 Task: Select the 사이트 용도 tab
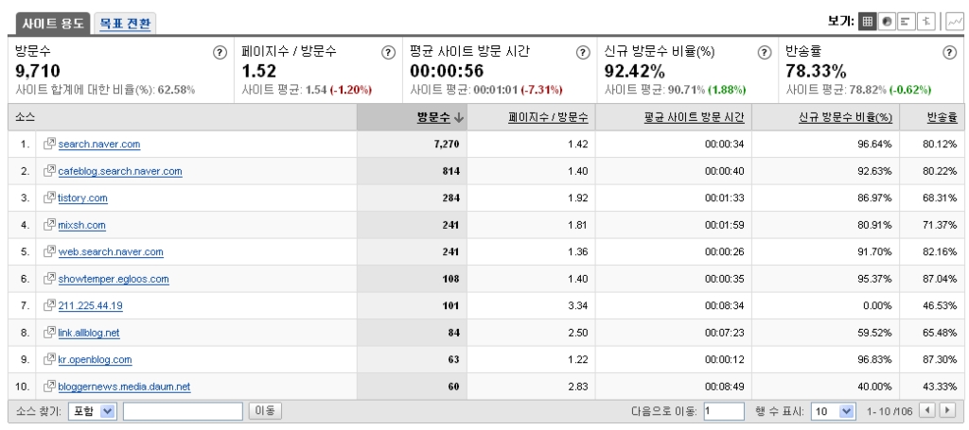[x=53, y=24]
